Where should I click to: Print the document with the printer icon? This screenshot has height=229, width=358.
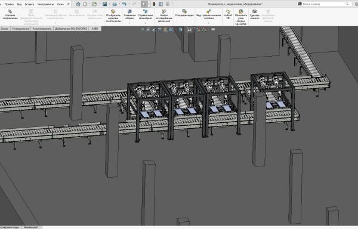pos(115,4)
